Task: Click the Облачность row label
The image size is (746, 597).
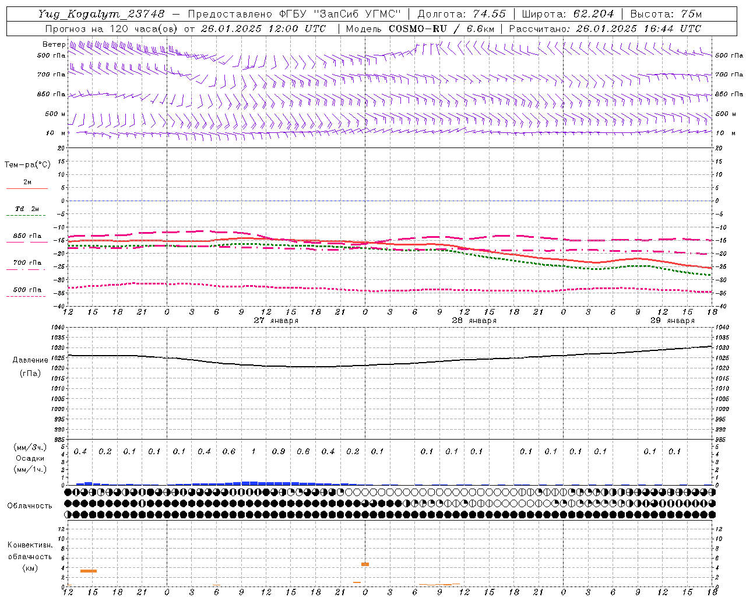Action: tap(30, 505)
